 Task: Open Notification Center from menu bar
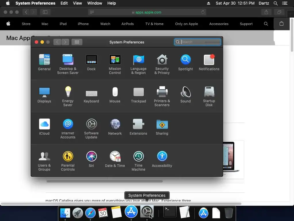pos(285,3)
